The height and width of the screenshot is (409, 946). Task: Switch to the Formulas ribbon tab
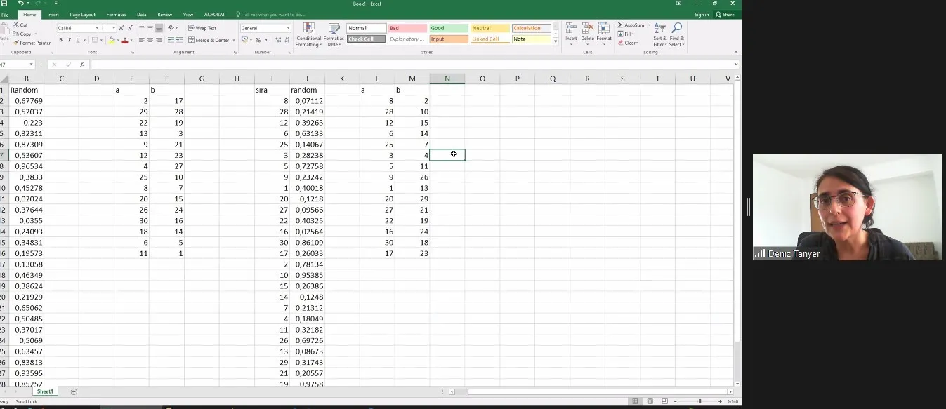tap(116, 14)
